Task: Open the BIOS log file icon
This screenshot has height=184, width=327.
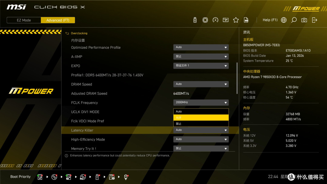Action: (x=246, y=20)
